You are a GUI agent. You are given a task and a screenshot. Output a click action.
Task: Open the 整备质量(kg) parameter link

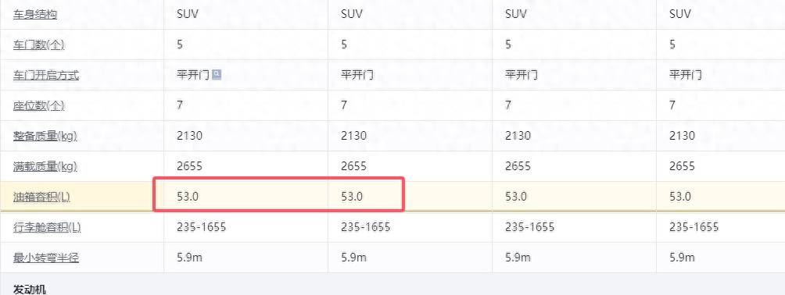point(45,136)
